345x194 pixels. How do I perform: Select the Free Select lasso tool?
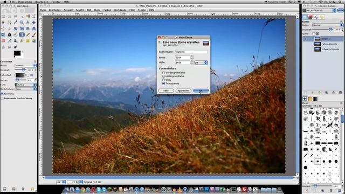pyautogui.click(x=16, y=16)
